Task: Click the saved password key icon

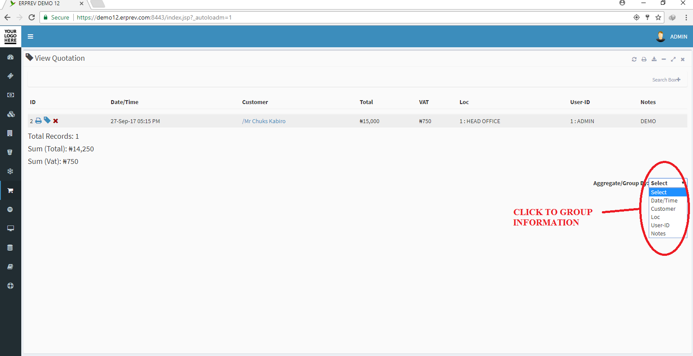Action: coord(647,17)
